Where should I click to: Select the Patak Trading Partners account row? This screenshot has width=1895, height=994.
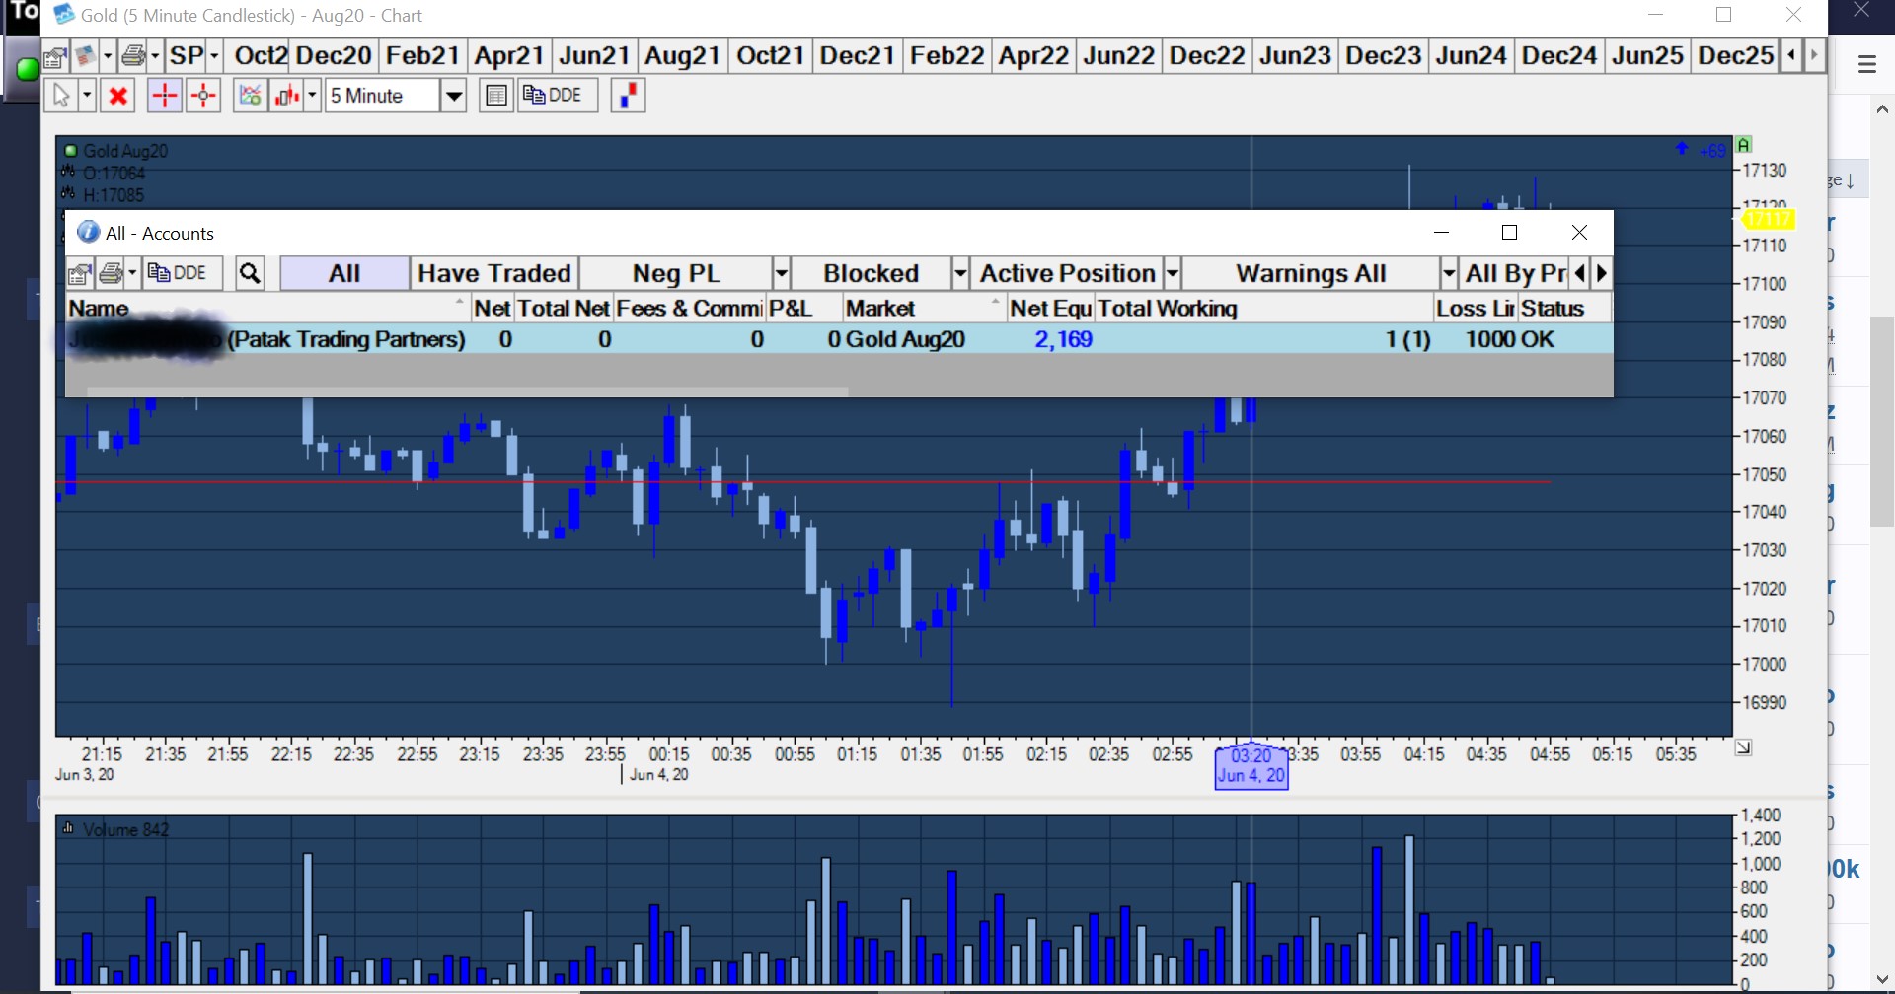point(839,339)
